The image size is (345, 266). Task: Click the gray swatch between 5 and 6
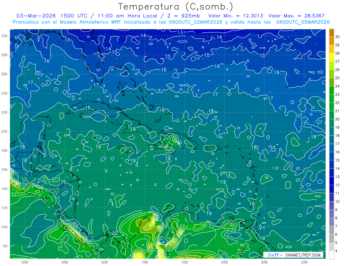click(331, 239)
